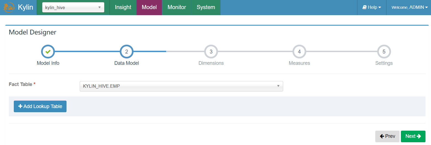This screenshot has width=431, height=145.
Task: Click the Add Lookup Table button
Action: pyautogui.click(x=40, y=106)
